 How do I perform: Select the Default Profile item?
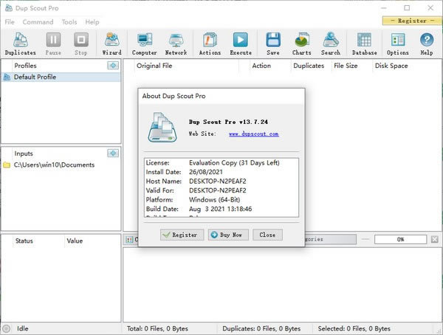61,77
